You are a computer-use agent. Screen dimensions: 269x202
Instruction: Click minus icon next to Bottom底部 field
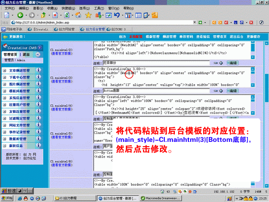pyautogui.click(x=216, y=91)
